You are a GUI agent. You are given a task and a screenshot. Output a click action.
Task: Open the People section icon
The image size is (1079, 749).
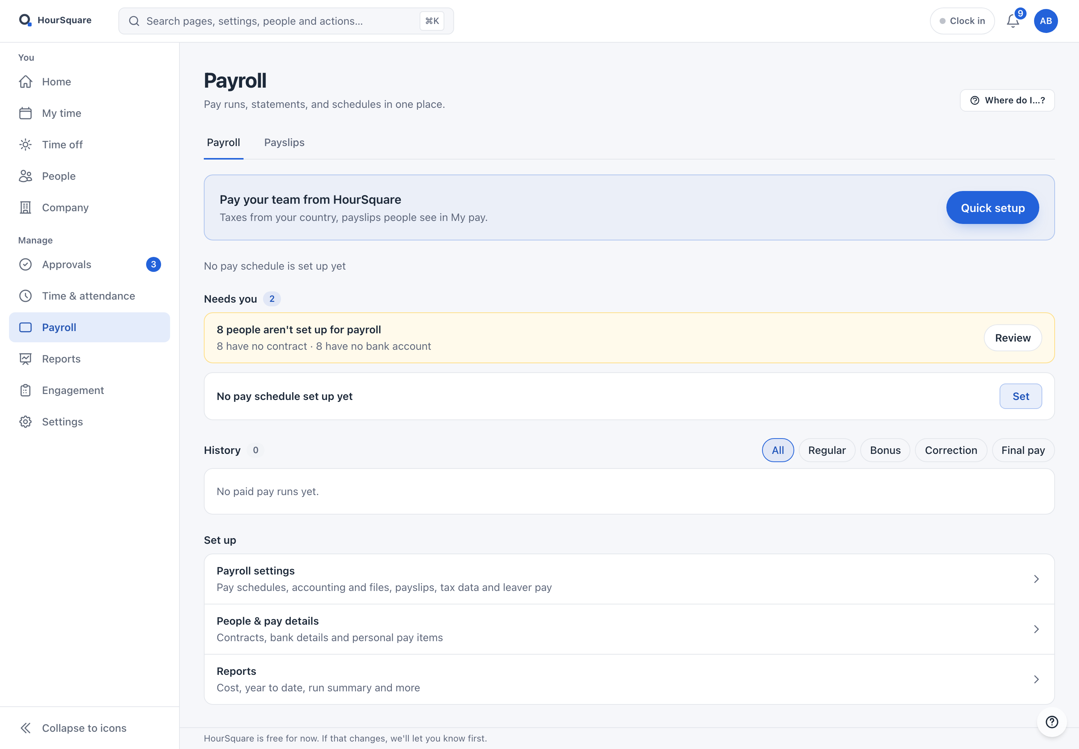point(25,176)
